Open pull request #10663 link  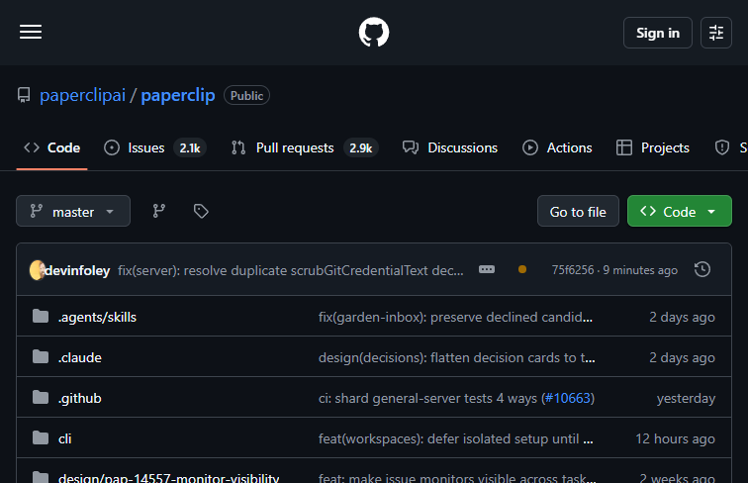(568, 398)
